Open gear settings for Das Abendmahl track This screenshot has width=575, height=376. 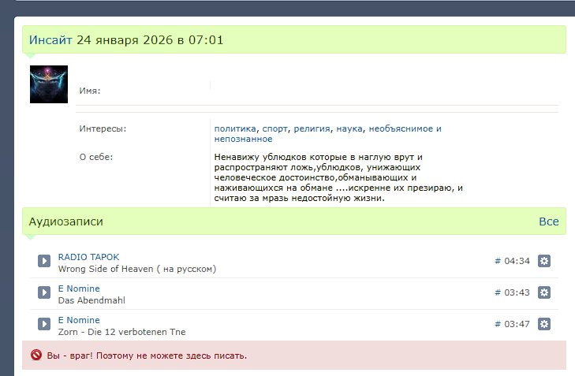pos(543,292)
